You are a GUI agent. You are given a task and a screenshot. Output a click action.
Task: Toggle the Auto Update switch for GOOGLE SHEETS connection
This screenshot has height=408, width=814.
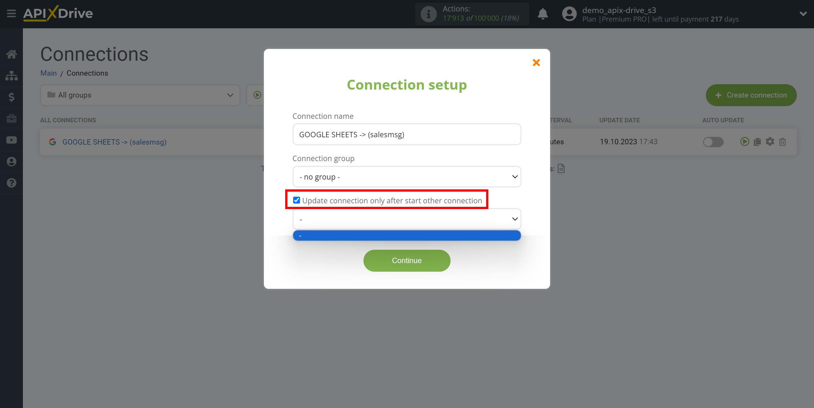(713, 141)
